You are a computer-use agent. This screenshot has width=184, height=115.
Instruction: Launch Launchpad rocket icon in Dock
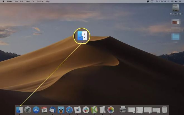pyautogui.click(x=28, y=109)
